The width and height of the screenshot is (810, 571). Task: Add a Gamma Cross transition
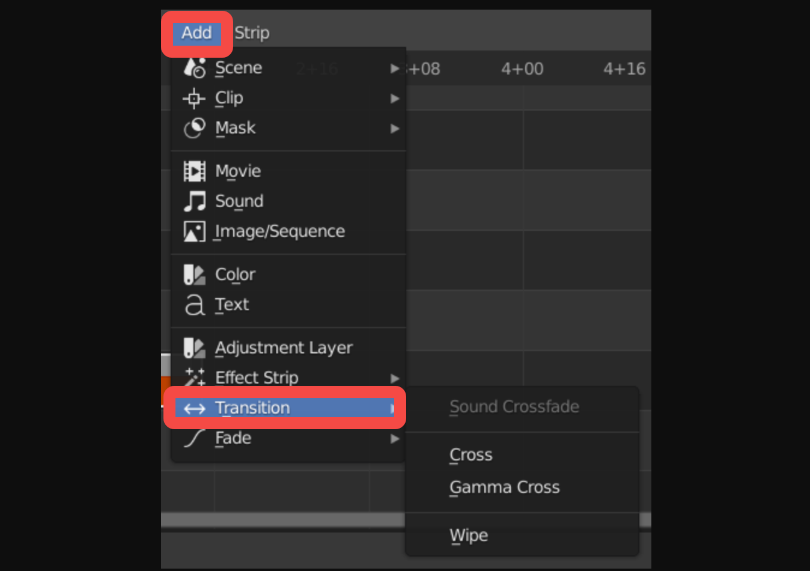click(504, 487)
